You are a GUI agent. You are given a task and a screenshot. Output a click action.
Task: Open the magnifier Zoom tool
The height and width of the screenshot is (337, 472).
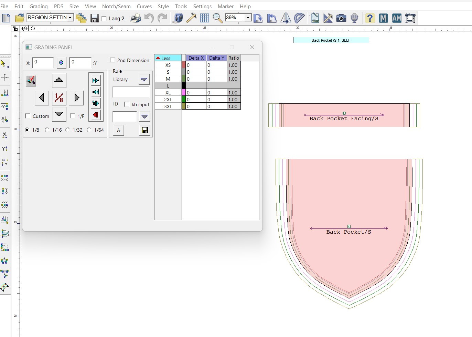coord(217,18)
